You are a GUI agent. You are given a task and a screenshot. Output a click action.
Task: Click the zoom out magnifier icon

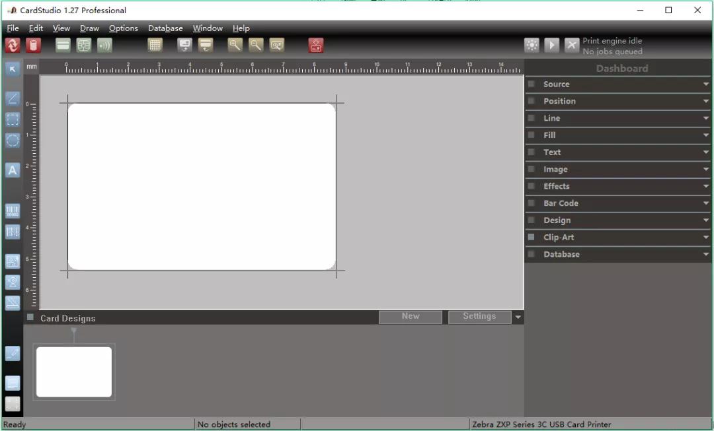(x=256, y=45)
